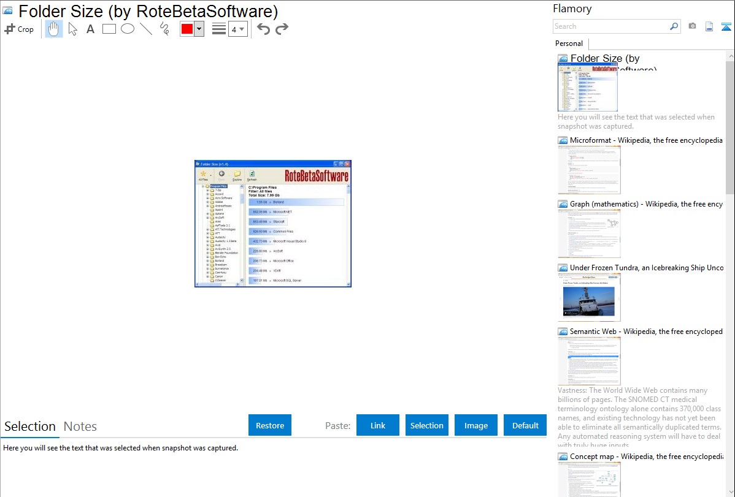Select the 'Graph (mathematics) - Wikipedia' title
Image resolution: width=735 pixels, height=497 pixels.
(647, 204)
